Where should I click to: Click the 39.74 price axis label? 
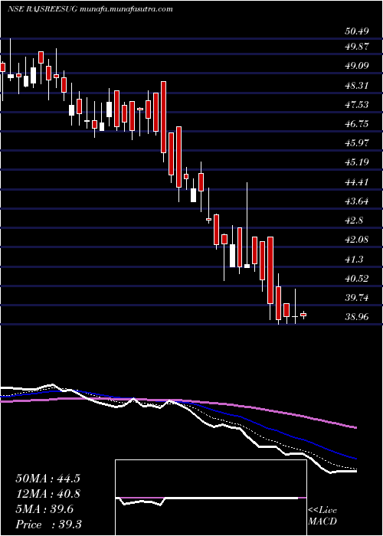357,298
